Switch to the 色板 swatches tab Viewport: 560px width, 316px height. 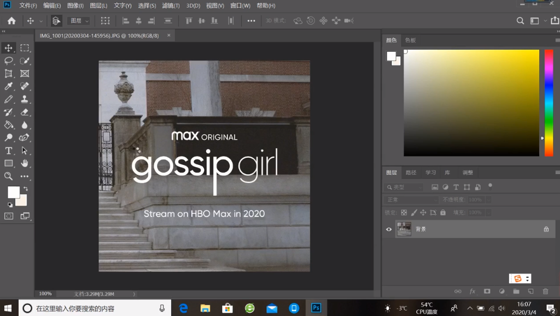(410, 40)
